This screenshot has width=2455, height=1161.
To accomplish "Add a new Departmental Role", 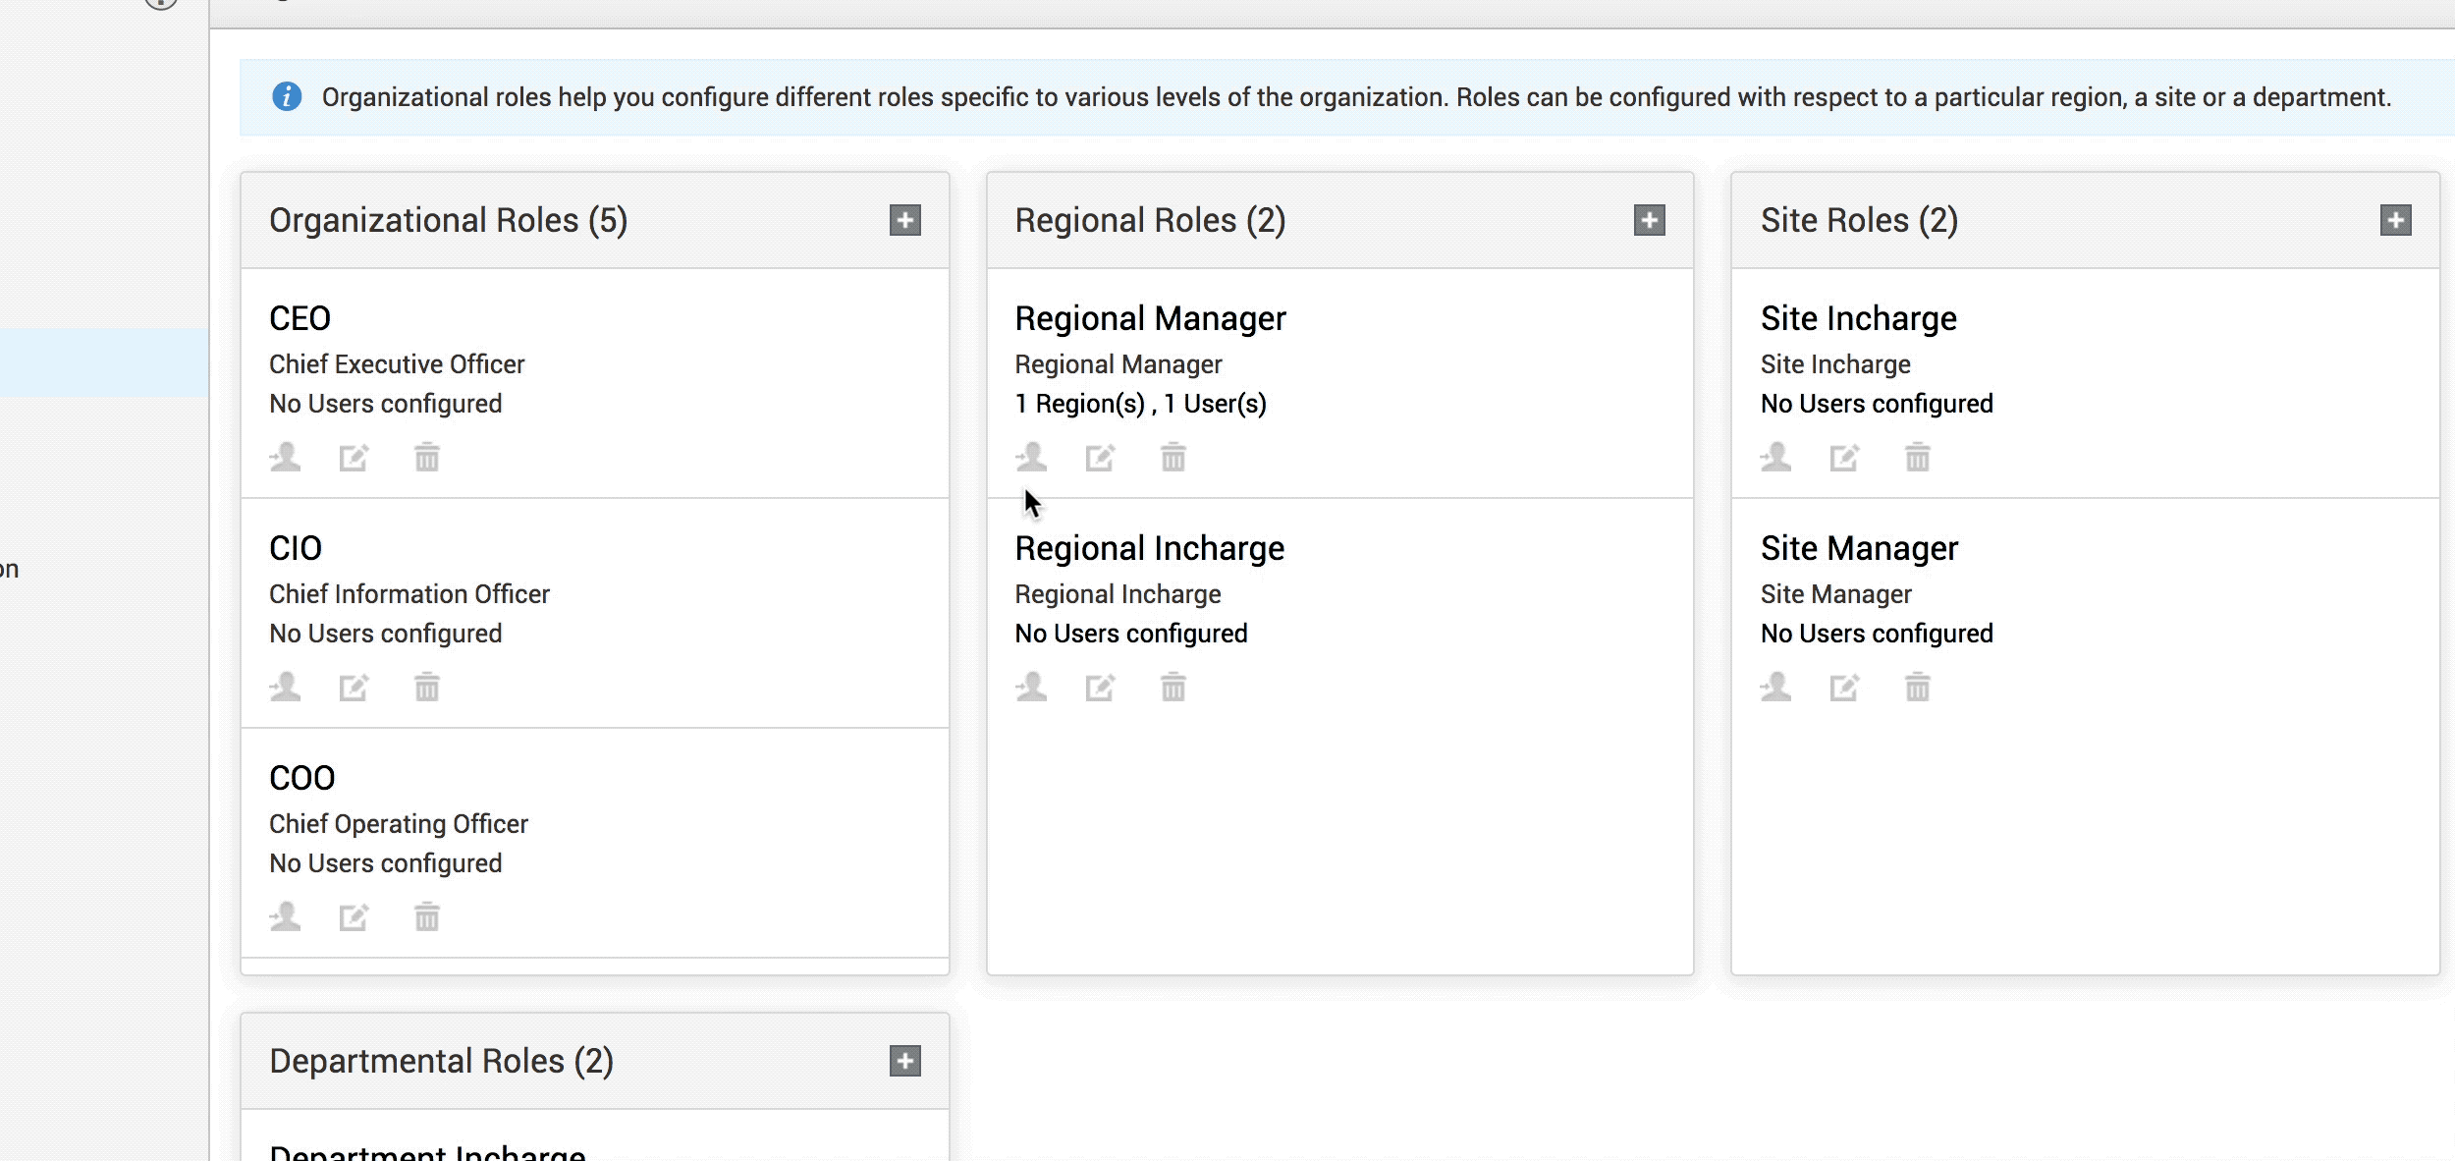I will (x=904, y=1061).
